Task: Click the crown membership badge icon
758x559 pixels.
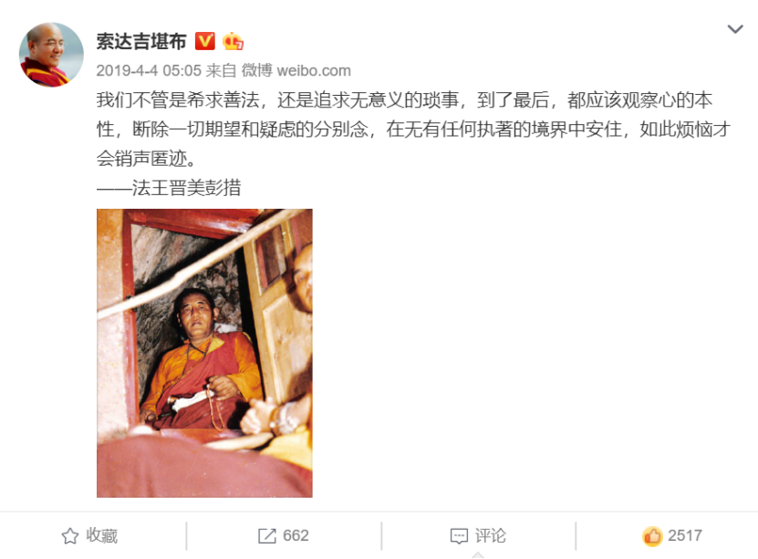Action: (233, 41)
